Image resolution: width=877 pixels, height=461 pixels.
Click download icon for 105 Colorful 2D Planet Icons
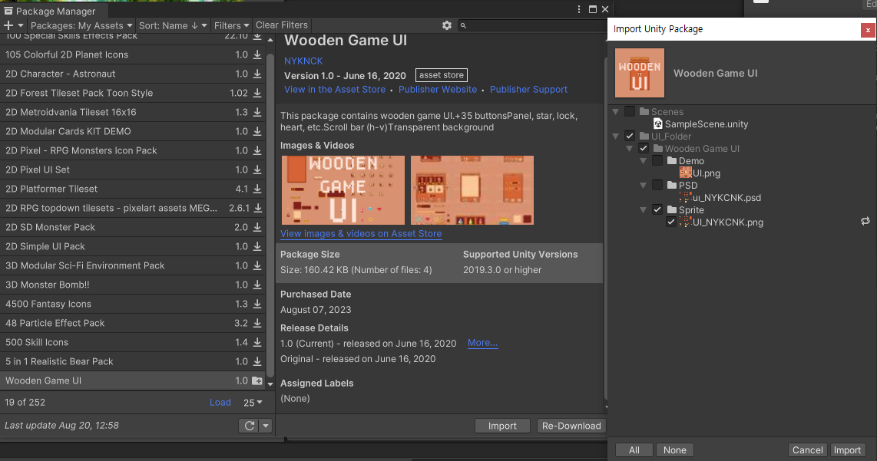pyautogui.click(x=257, y=54)
